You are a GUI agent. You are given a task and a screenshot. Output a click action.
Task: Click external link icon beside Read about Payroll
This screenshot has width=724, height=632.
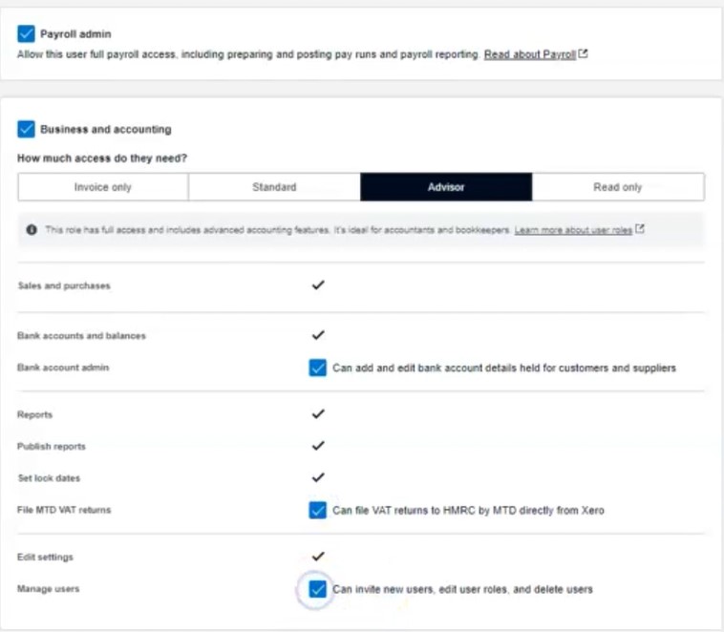[583, 54]
